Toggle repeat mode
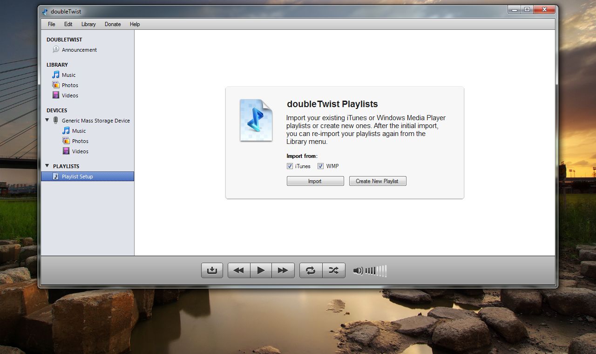This screenshot has width=596, height=354. click(311, 270)
